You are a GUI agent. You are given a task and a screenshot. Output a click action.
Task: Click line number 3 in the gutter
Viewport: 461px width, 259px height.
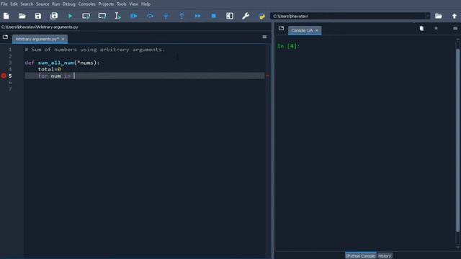point(10,63)
